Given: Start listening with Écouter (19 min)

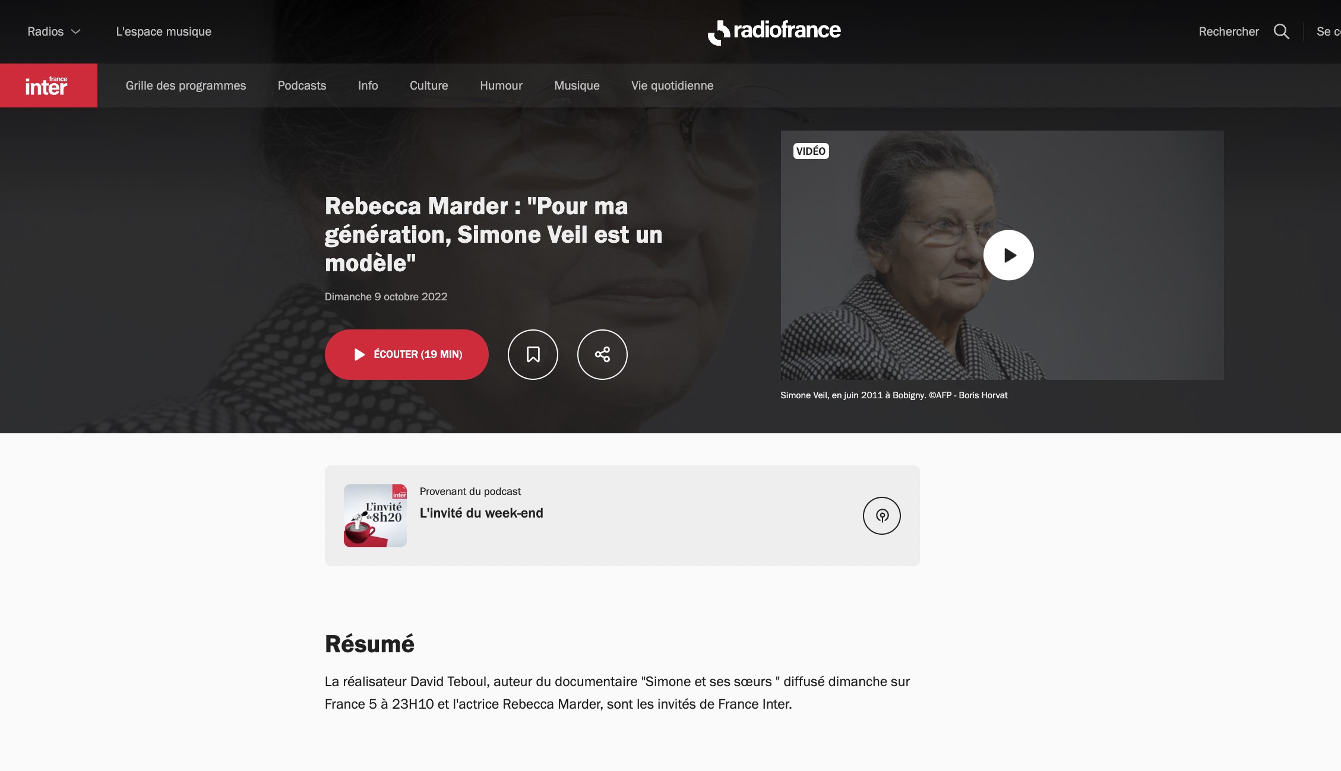Looking at the screenshot, I should coord(407,354).
